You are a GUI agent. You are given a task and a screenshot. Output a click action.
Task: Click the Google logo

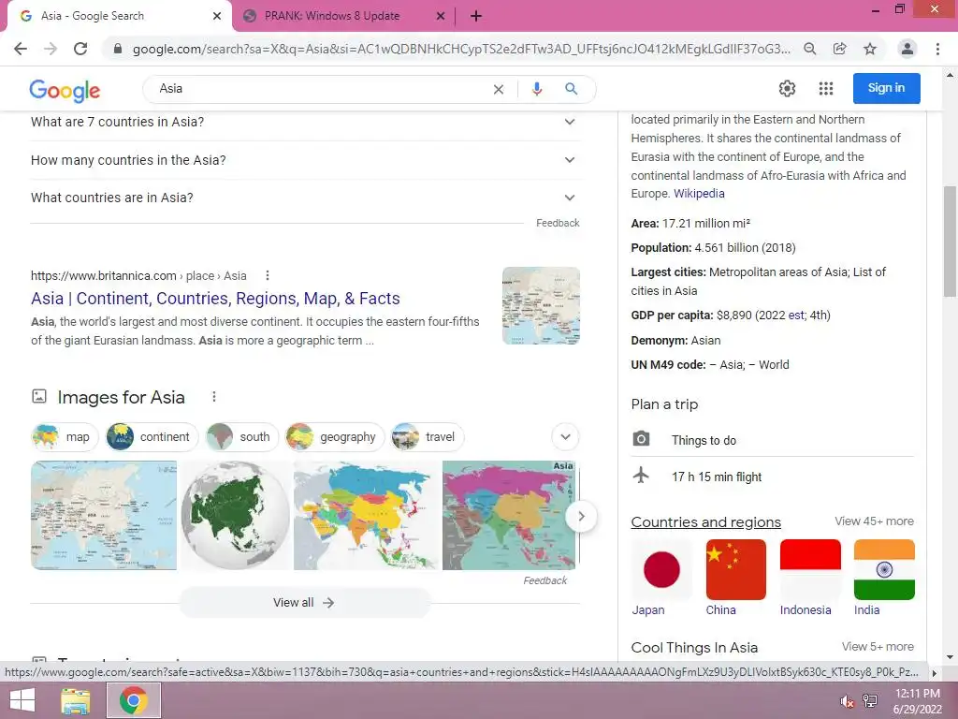tap(65, 91)
